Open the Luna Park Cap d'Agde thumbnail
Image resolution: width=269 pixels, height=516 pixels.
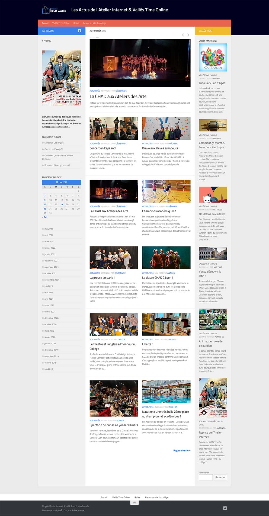213,57
